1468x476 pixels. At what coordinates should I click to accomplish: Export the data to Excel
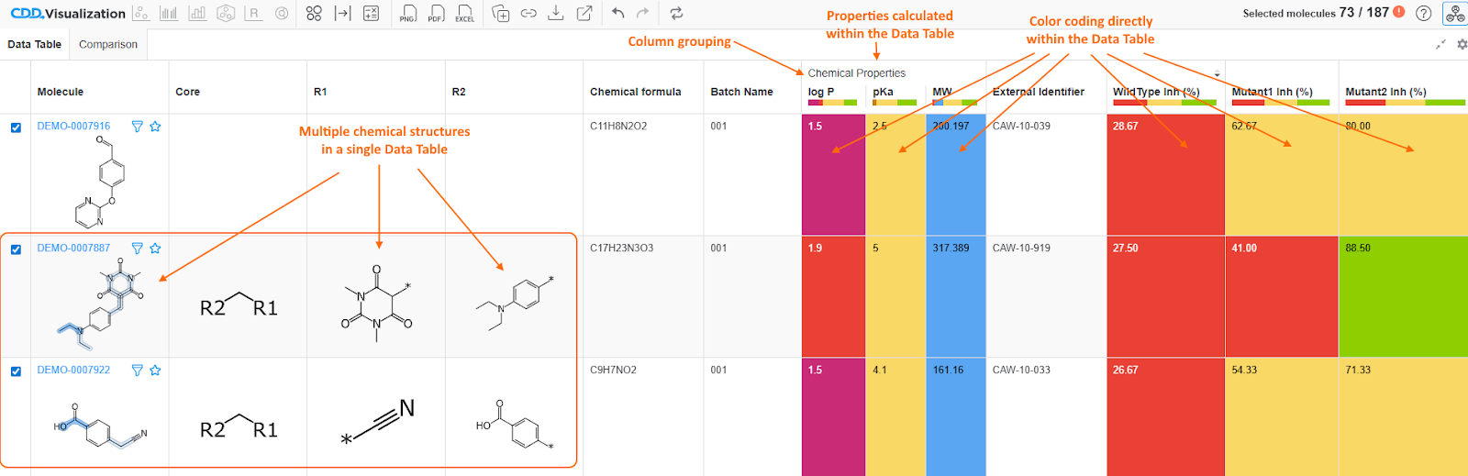(464, 14)
